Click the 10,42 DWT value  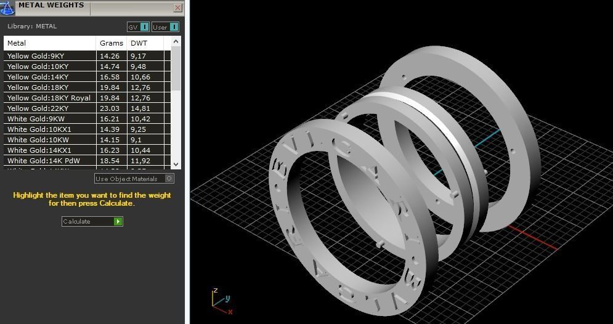coord(140,119)
